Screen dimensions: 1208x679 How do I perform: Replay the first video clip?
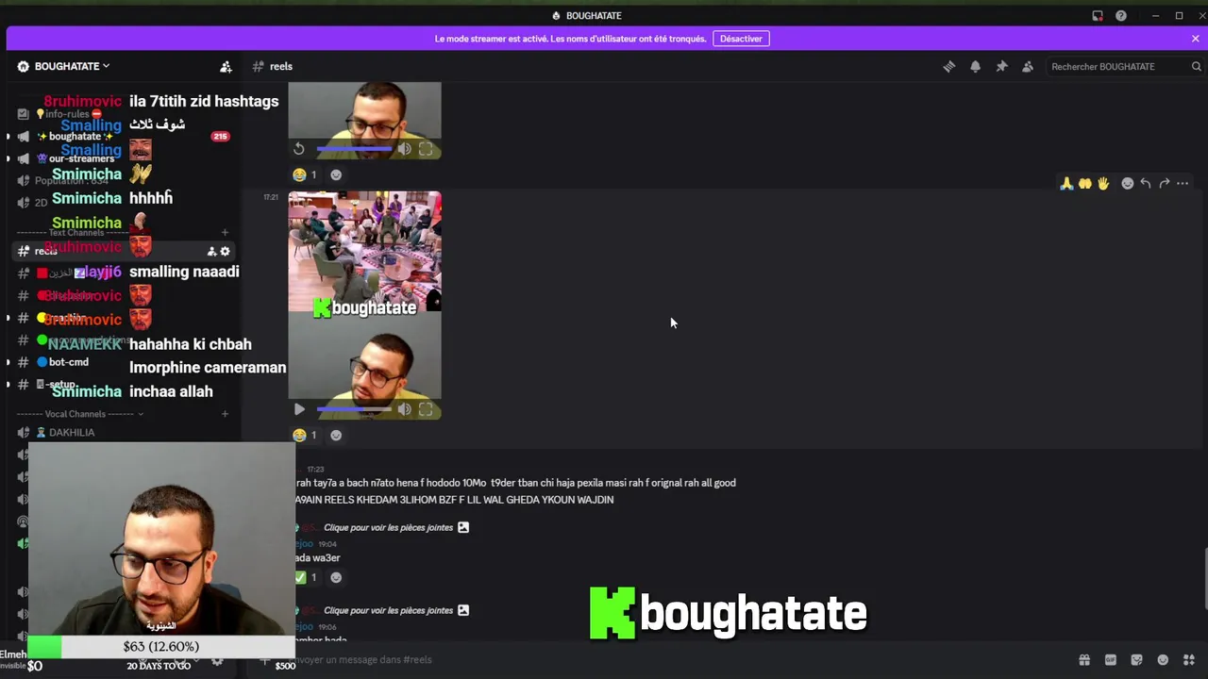(x=299, y=149)
